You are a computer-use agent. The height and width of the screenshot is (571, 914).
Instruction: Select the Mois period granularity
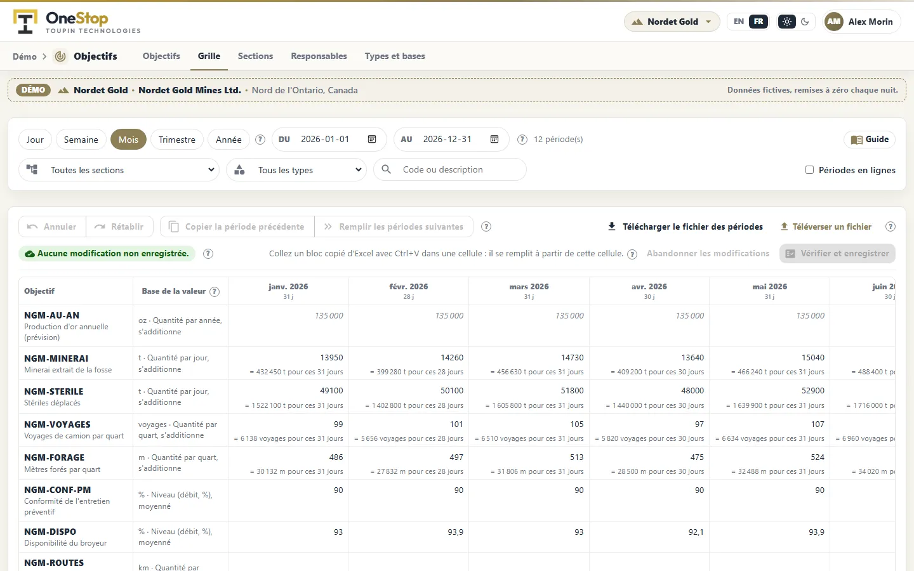click(x=128, y=140)
